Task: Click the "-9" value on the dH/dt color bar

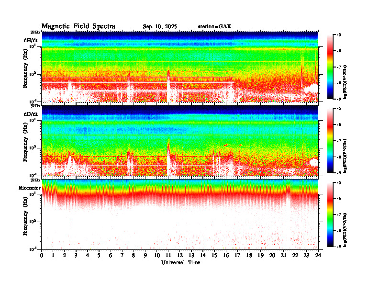Action: [339, 99]
